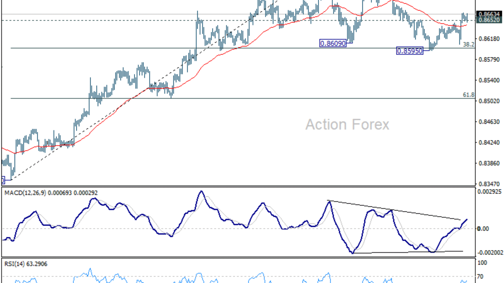Click the 38.2 Fibonacci level label
Image resolution: width=504 pixels, height=283 pixels.
pos(468,44)
